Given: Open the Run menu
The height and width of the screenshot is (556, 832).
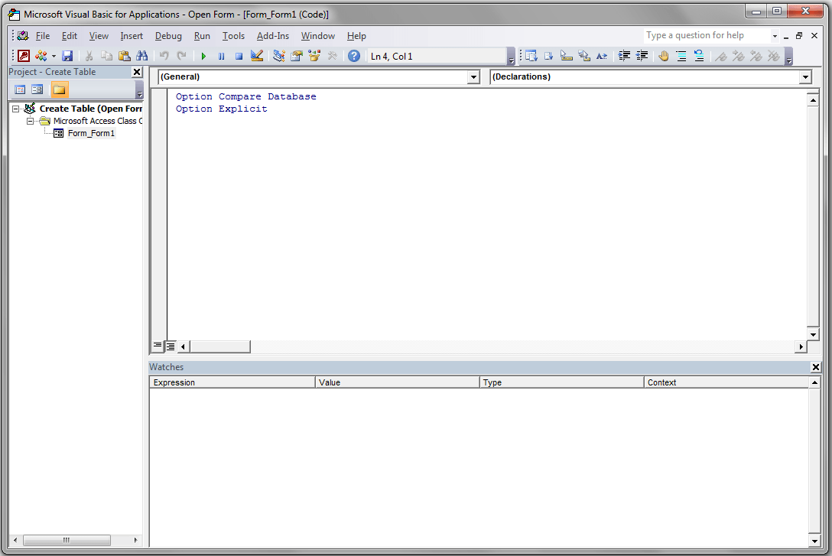Looking at the screenshot, I should [202, 35].
